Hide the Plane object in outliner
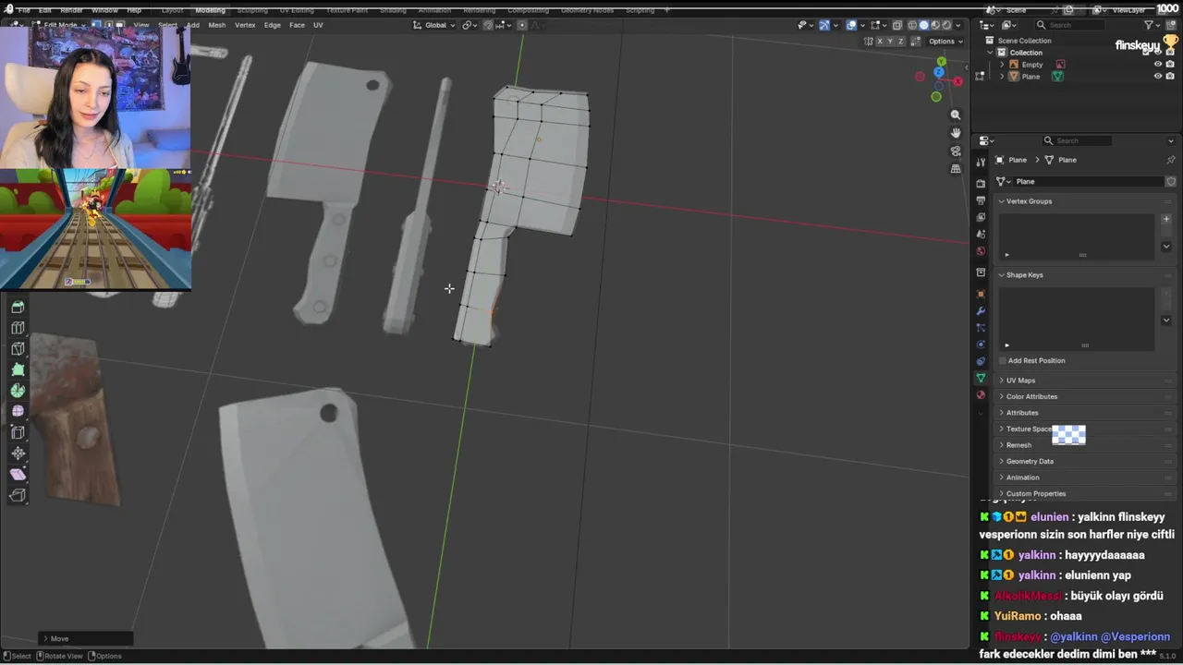Screen dimensions: 1183x665 [x=1157, y=77]
